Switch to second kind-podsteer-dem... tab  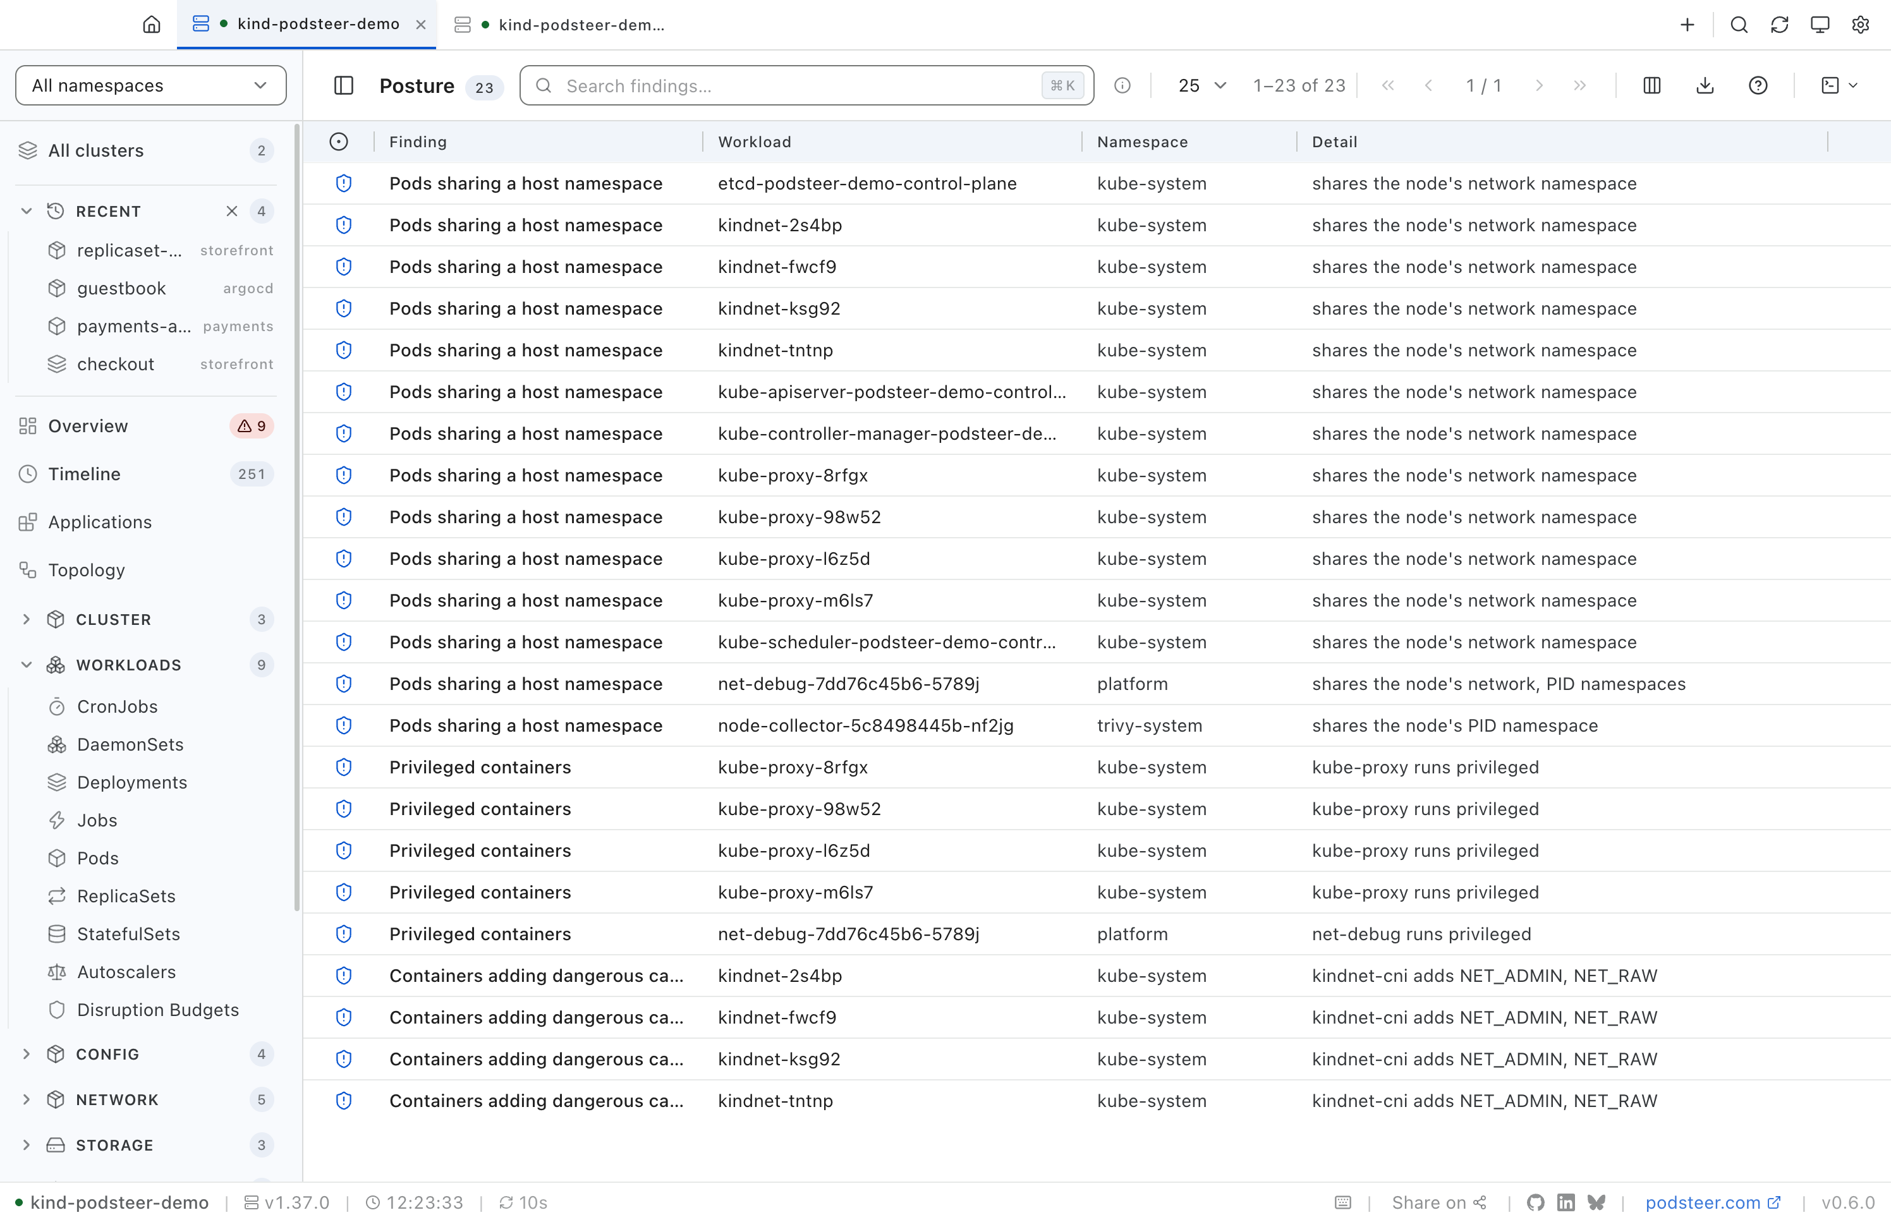coord(559,25)
